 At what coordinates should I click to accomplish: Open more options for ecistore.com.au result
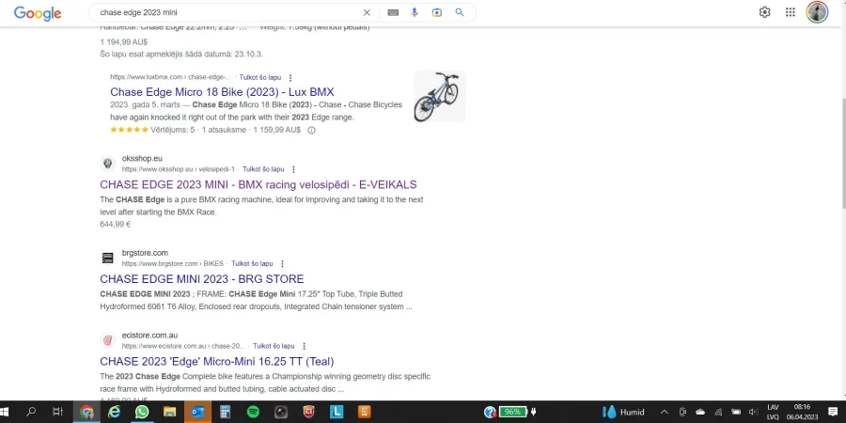click(304, 346)
